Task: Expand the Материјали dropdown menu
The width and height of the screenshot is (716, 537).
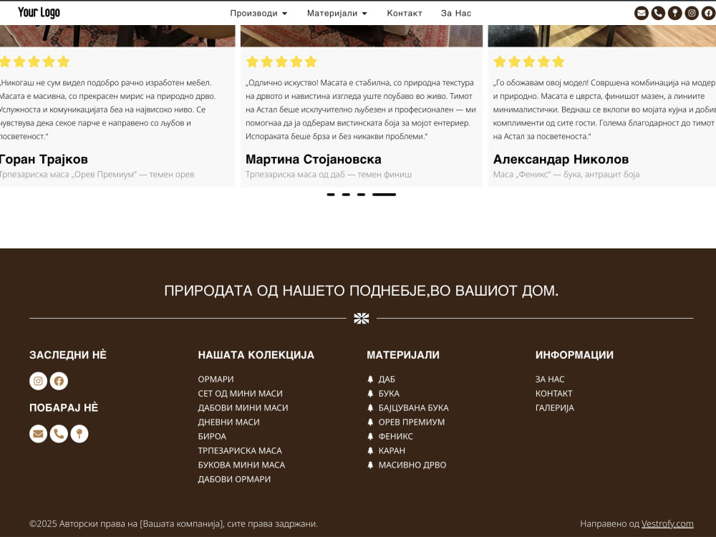Action: pyautogui.click(x=337, y=13)
